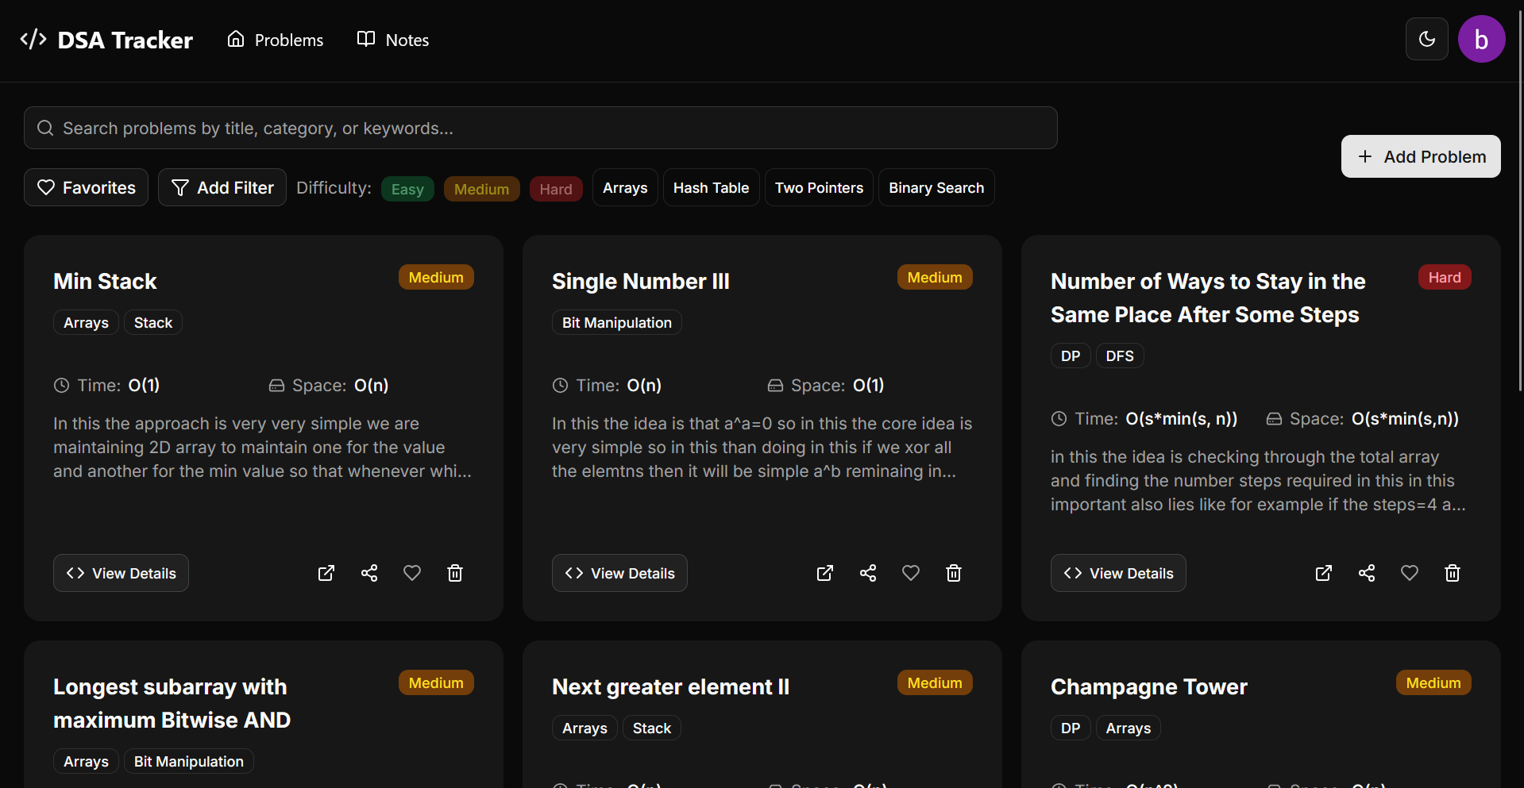Screen dimensions: 1524x788
Task: Go to the Notes page
Action: click(393, 40)
